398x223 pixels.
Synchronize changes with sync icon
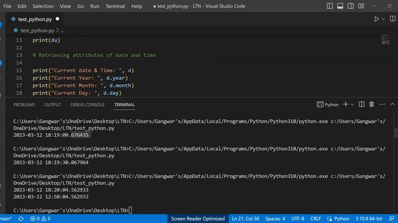pyautogui.click(x=21, y=219)
